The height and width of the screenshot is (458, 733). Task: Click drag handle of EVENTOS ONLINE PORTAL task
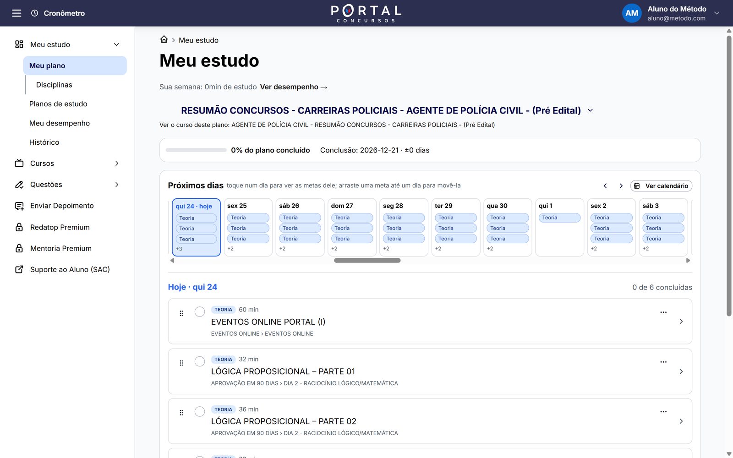(x=181, y=313)
